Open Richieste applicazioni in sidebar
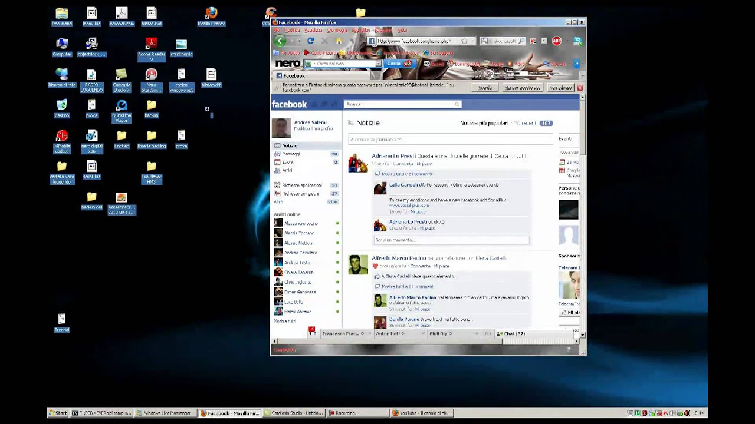Image resolution: width=755 pixels, height=424 pixels. (x=302, y=185)
